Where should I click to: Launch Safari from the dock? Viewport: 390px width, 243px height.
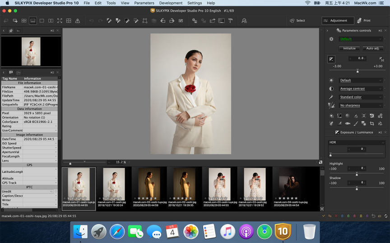[x=116, y=231]
